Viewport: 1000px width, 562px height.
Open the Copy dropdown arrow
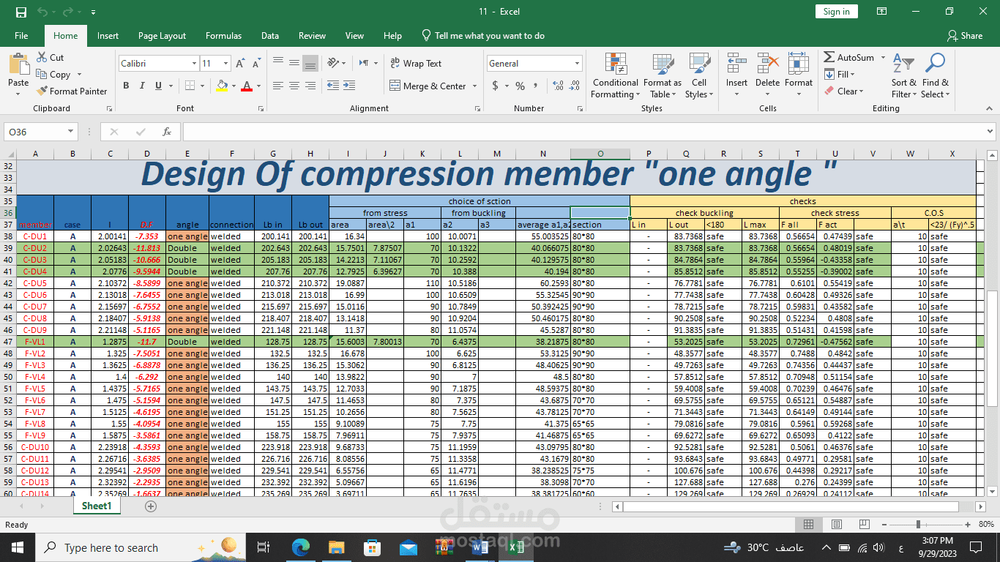pos(79,74)
